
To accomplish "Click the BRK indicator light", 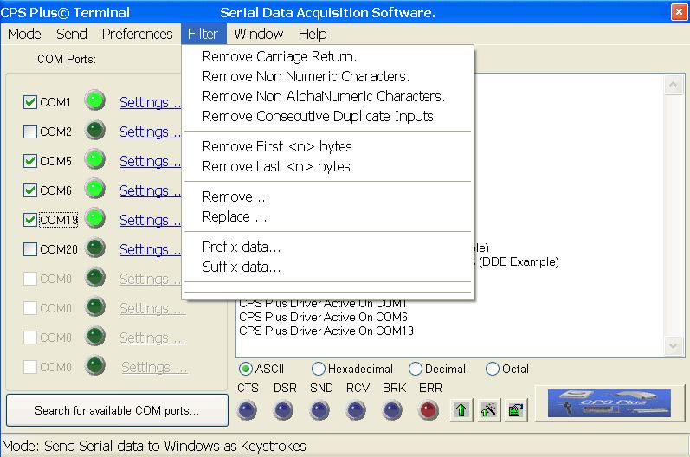I will click(x=392, y=410).
